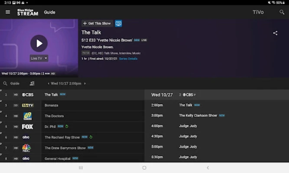Play The Talk live preview

click(x=39, y=43)
